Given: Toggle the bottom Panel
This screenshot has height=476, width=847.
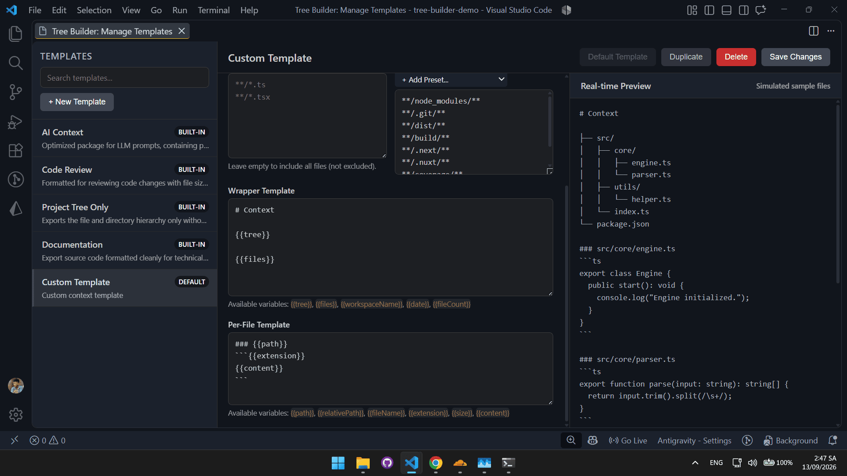Looking at the screenshot, I should (727, 10).
